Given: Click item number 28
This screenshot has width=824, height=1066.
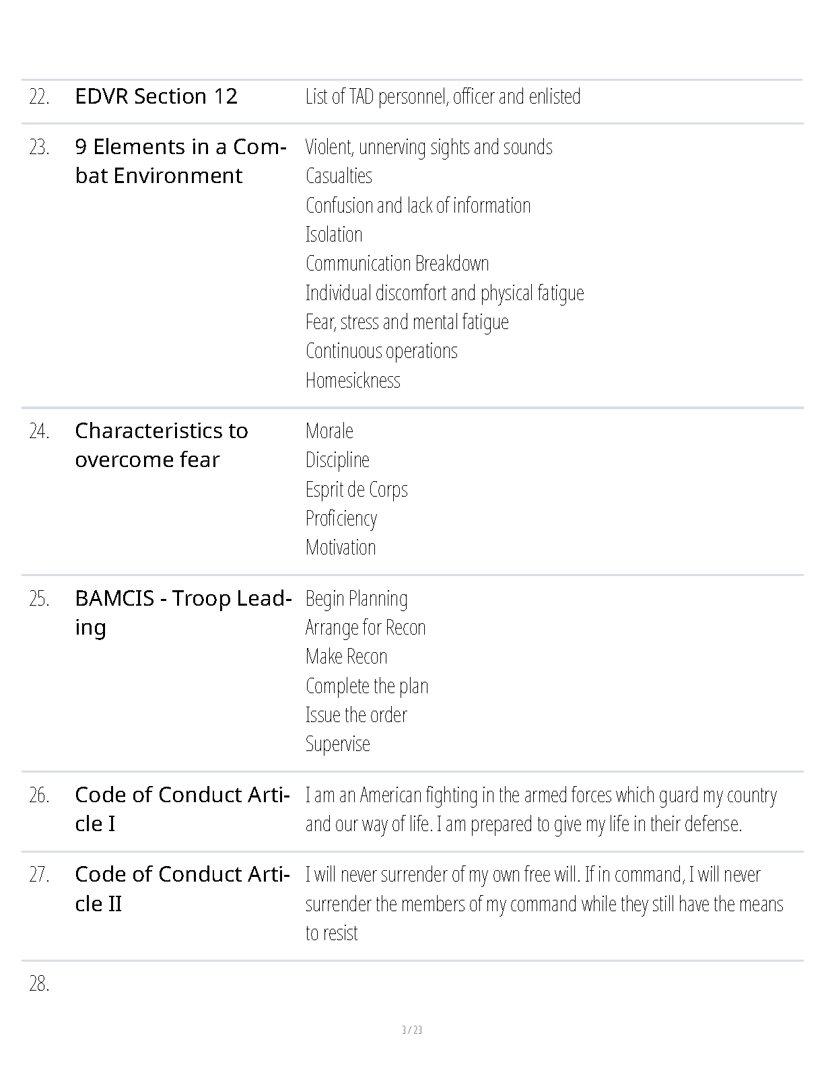Looking at the screenshot, I should point(39,984).
